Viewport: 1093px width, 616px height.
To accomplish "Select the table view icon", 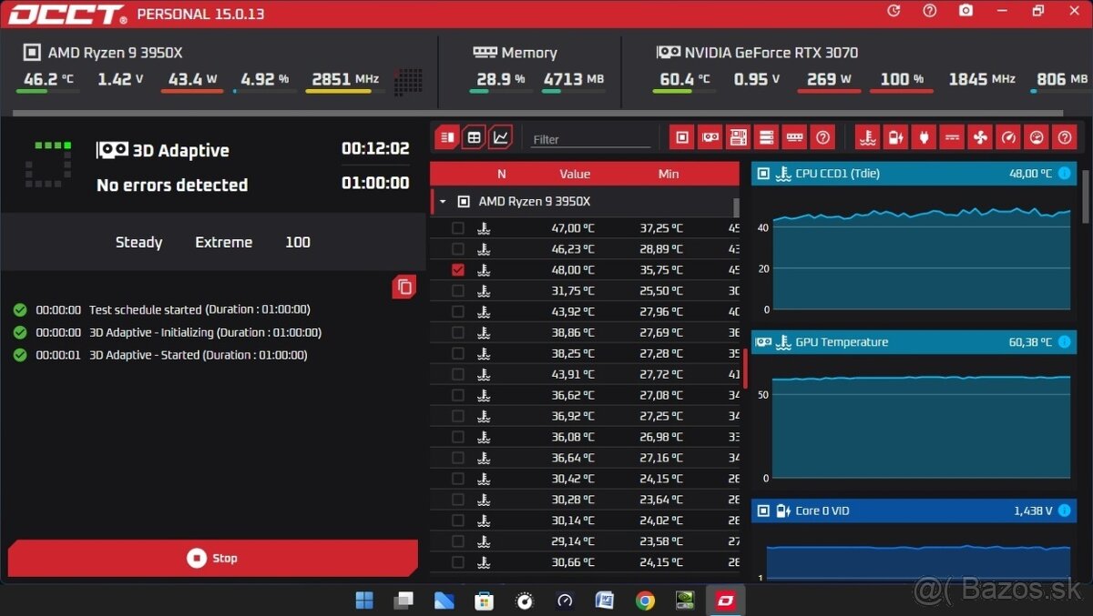I will tap(473, 136).
